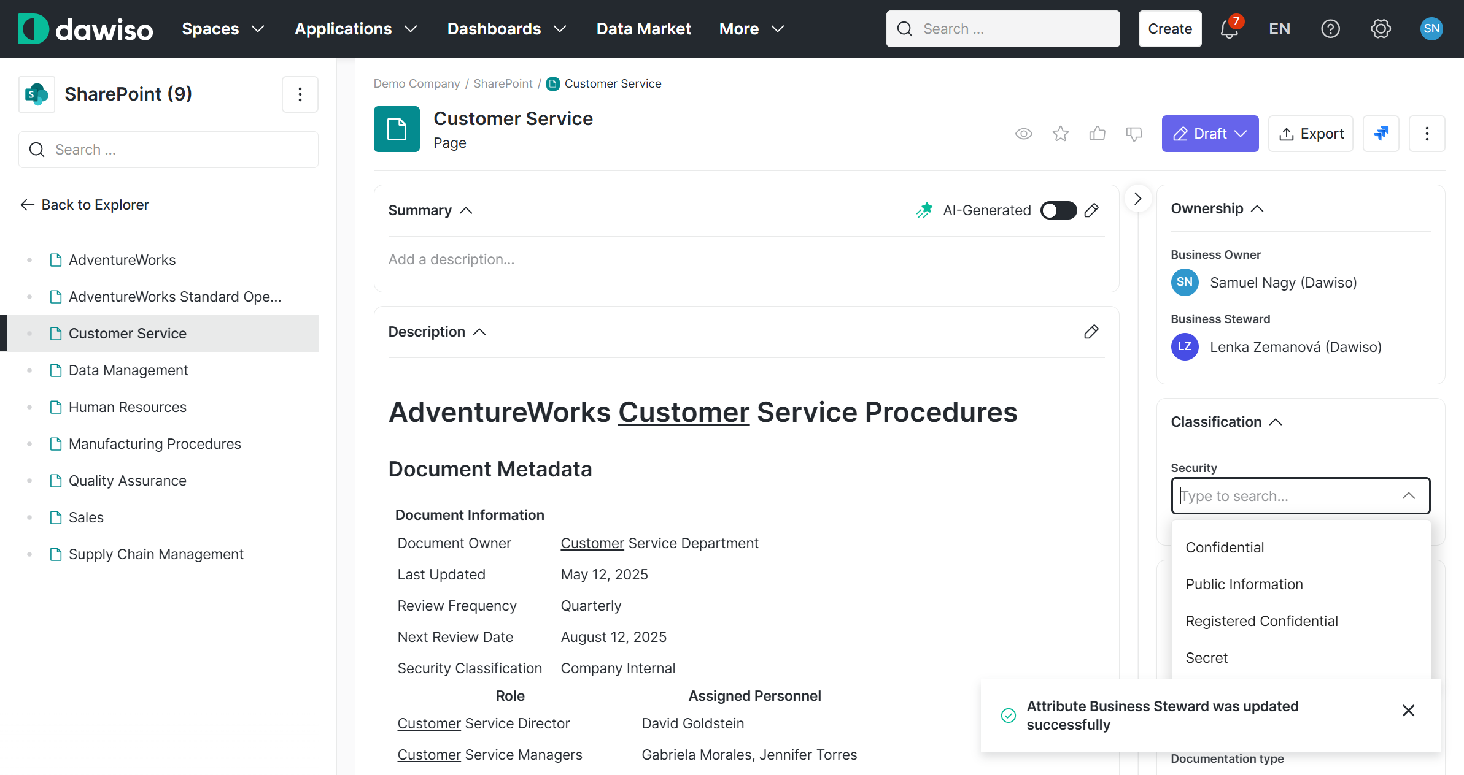
Task: Dismiss the Business Steward update notification
Action: tap(1408, 710)
